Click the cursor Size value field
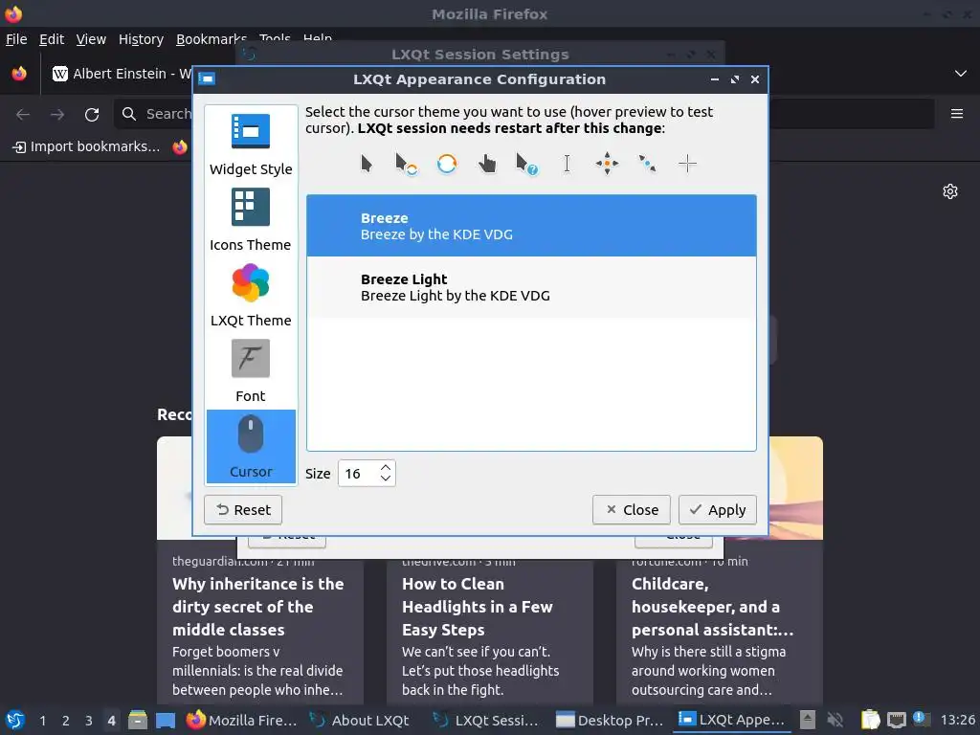980x735 pixels. pos(359,474)
